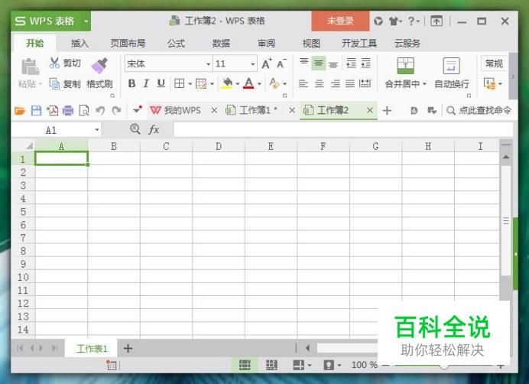Click the 点此查找命令 search box
The image size is (529, 384).
[x=479, y=110]
